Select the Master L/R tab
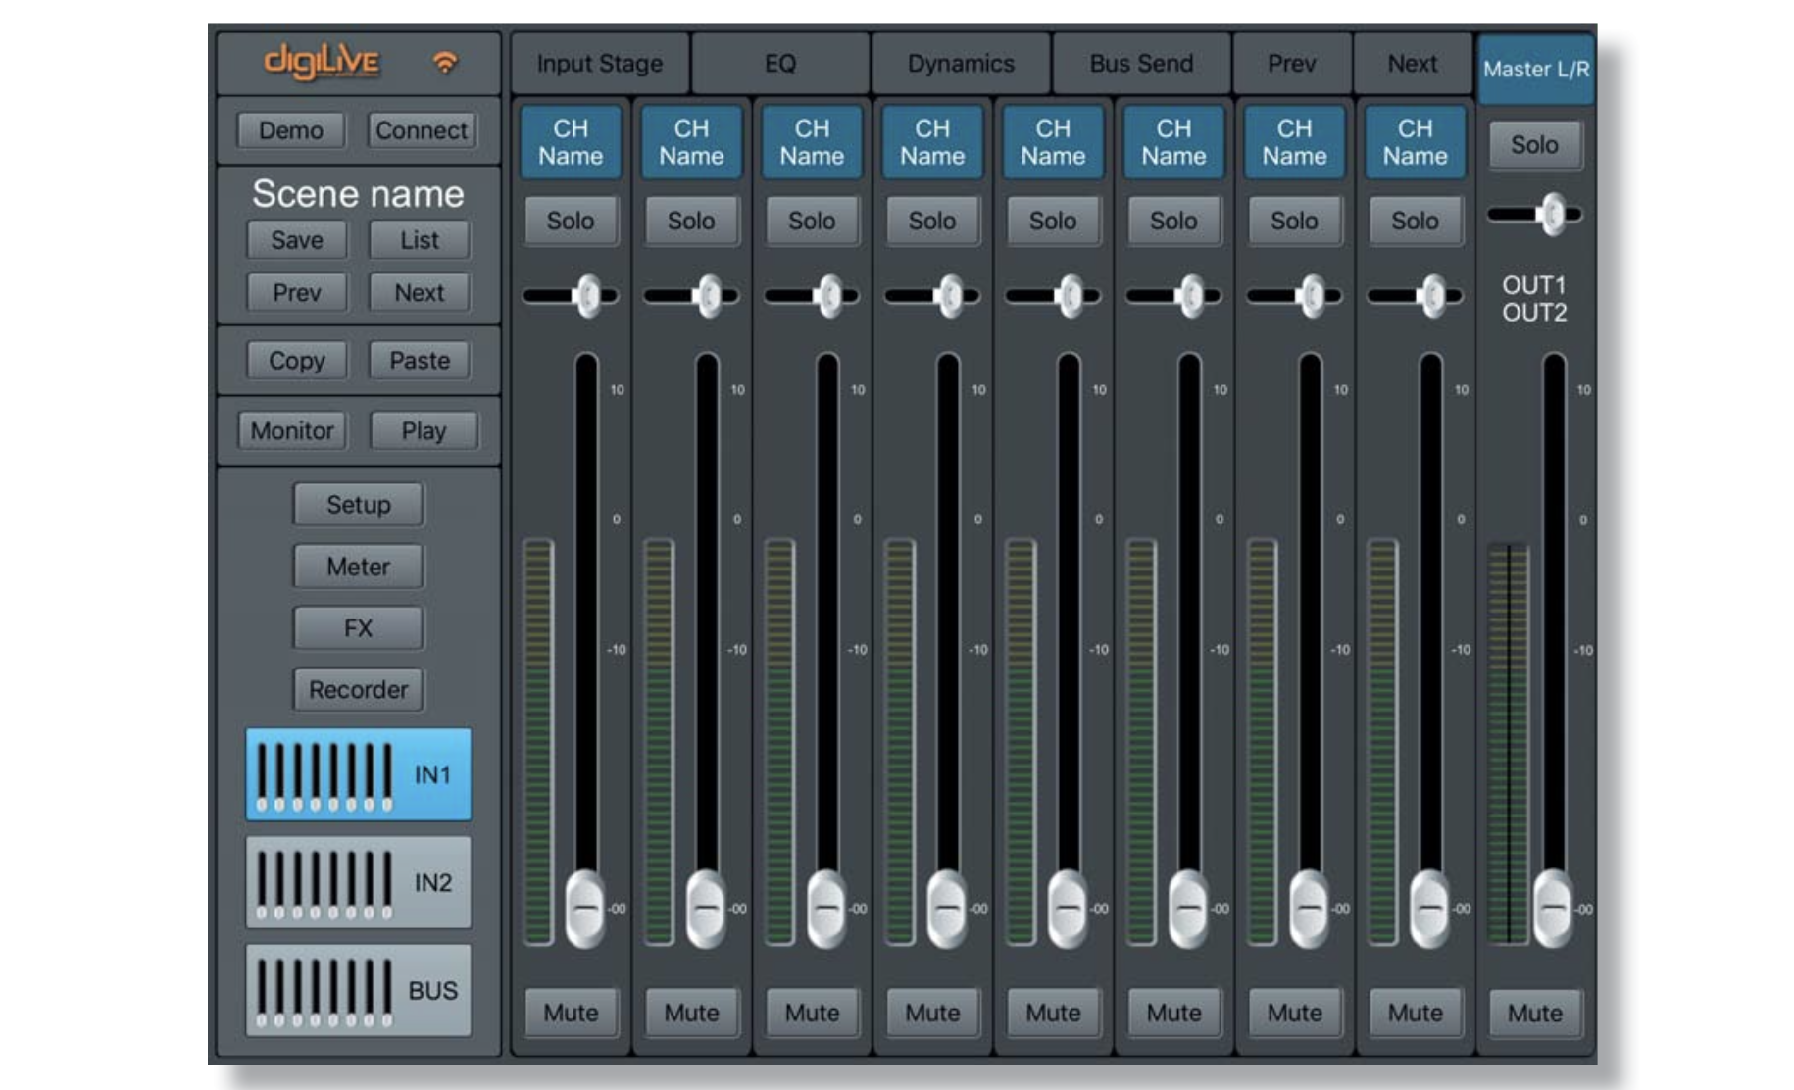The image size is (1794, 1090). tap(1536, 70)
